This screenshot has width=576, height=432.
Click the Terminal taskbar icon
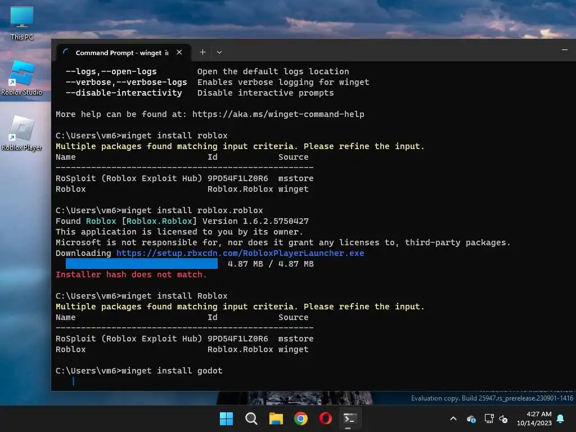click(350, 418)
